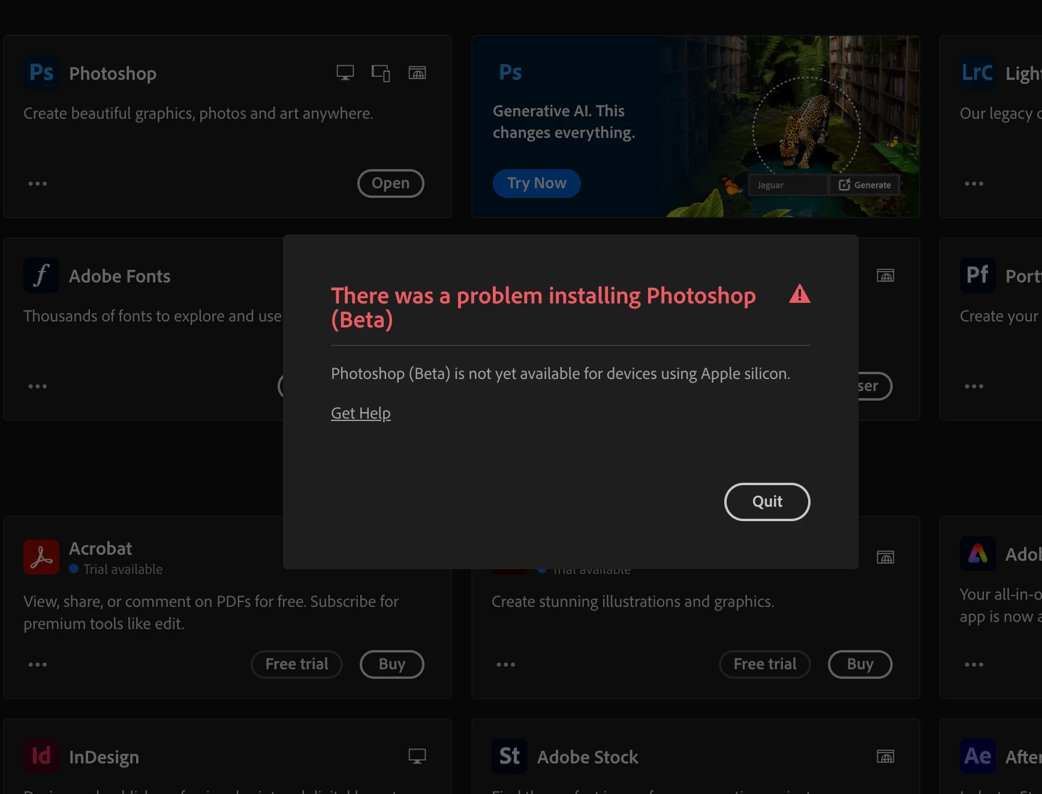Viewport: 1042px width, 794px height.
Task: Click the Portfolio Pf icon
Action: [977, 275]
